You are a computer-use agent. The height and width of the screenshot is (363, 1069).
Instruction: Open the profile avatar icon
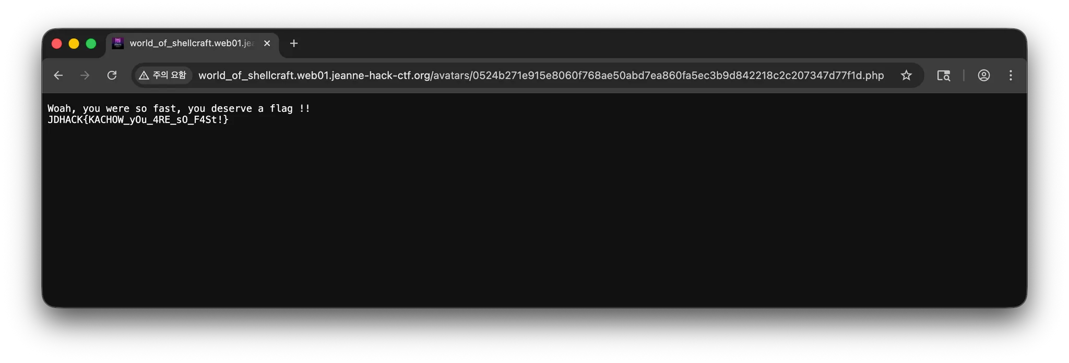(983, 76)
